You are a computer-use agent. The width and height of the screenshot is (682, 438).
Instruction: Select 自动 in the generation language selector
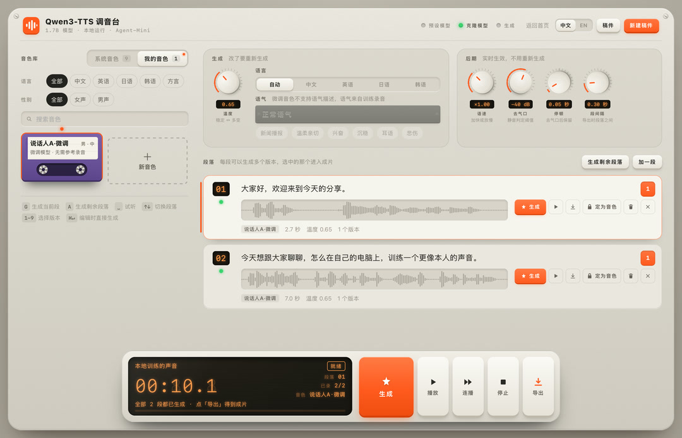[275, 85]
